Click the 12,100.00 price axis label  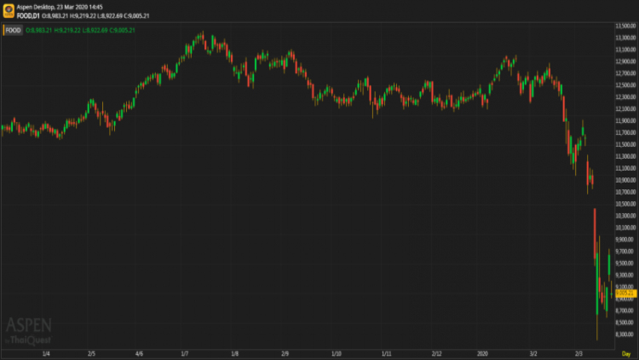click(x=625, y=109)
